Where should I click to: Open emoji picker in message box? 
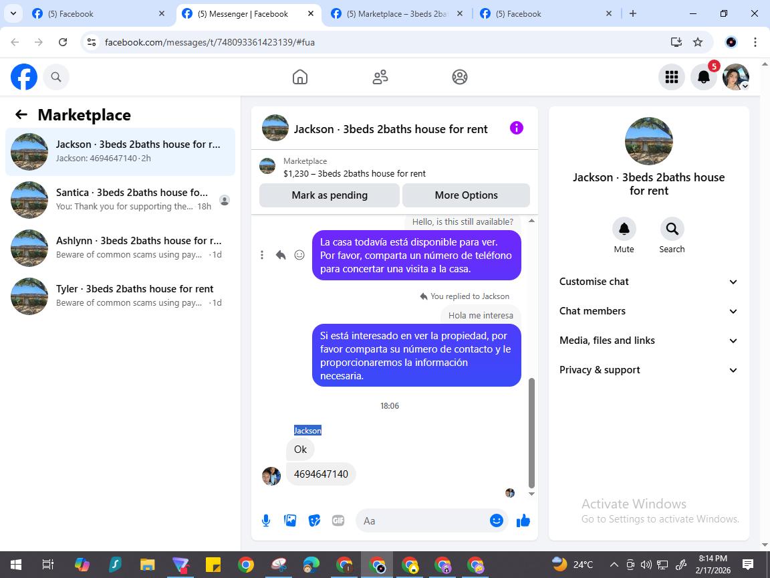click(497, 520)
